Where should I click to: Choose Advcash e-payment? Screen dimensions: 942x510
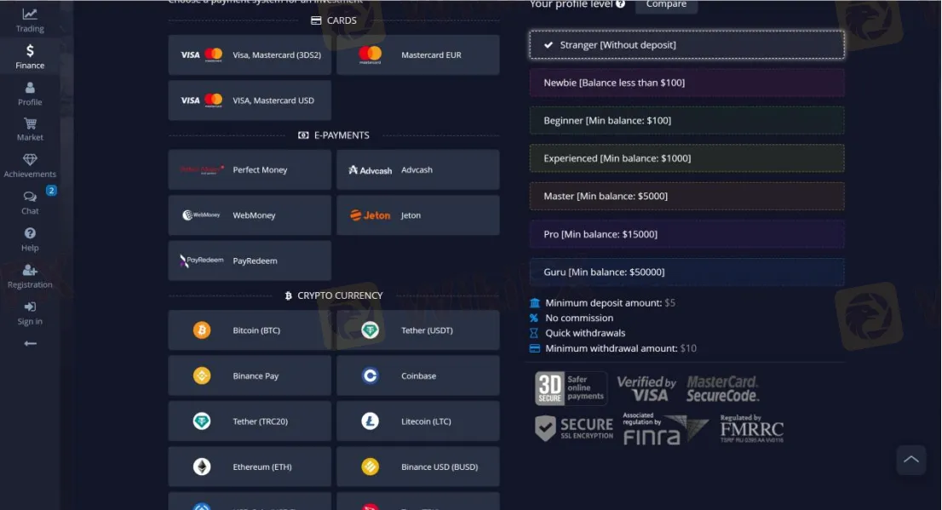[417, 169]
